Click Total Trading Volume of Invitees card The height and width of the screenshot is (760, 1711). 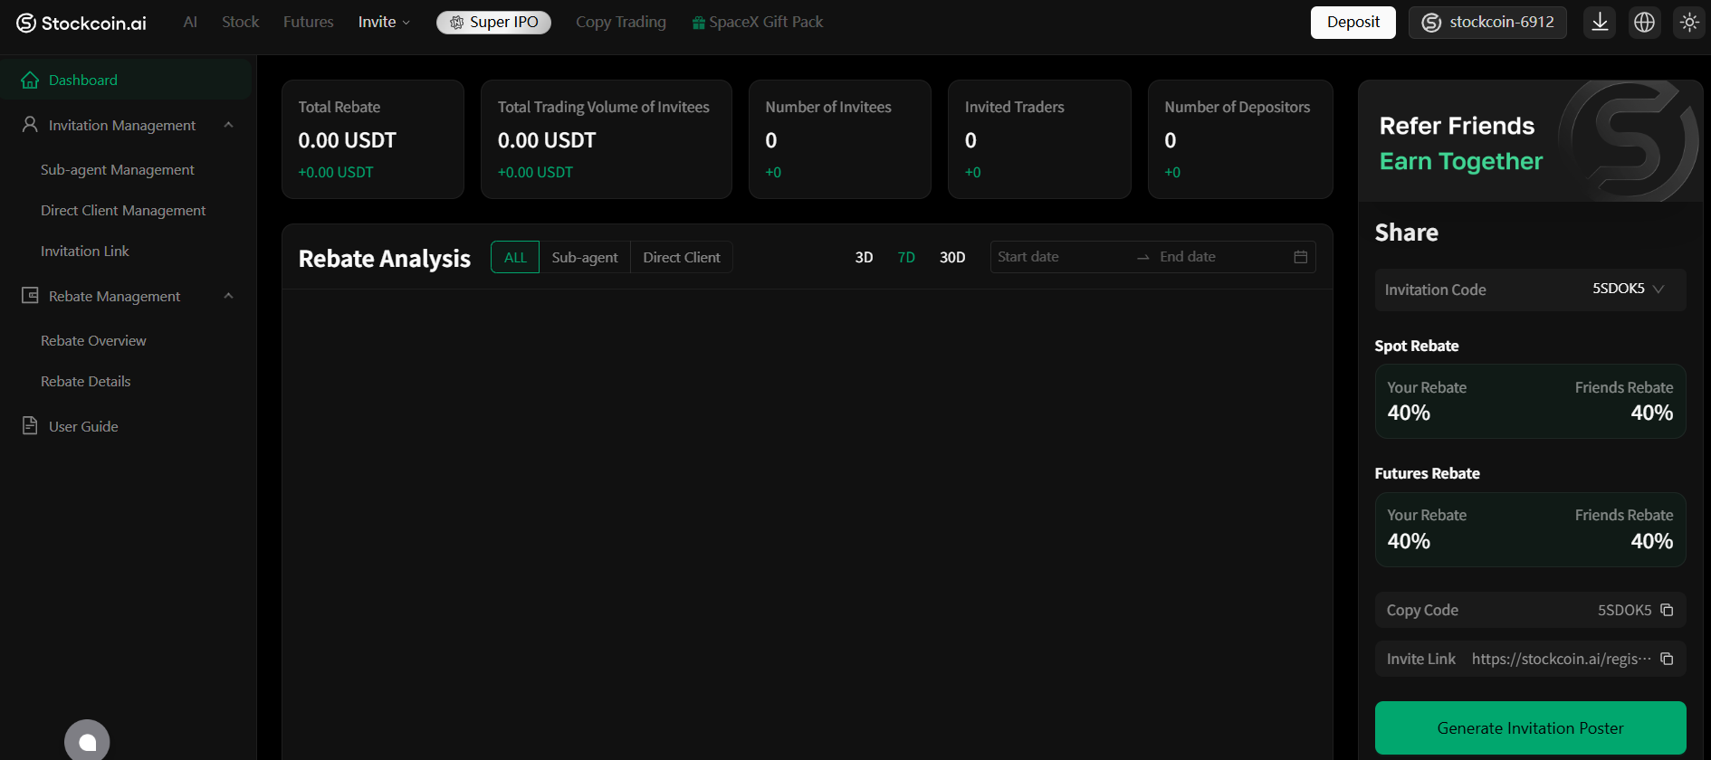point(607,139)
